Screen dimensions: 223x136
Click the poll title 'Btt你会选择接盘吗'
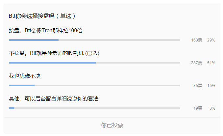tap(32, 16)
